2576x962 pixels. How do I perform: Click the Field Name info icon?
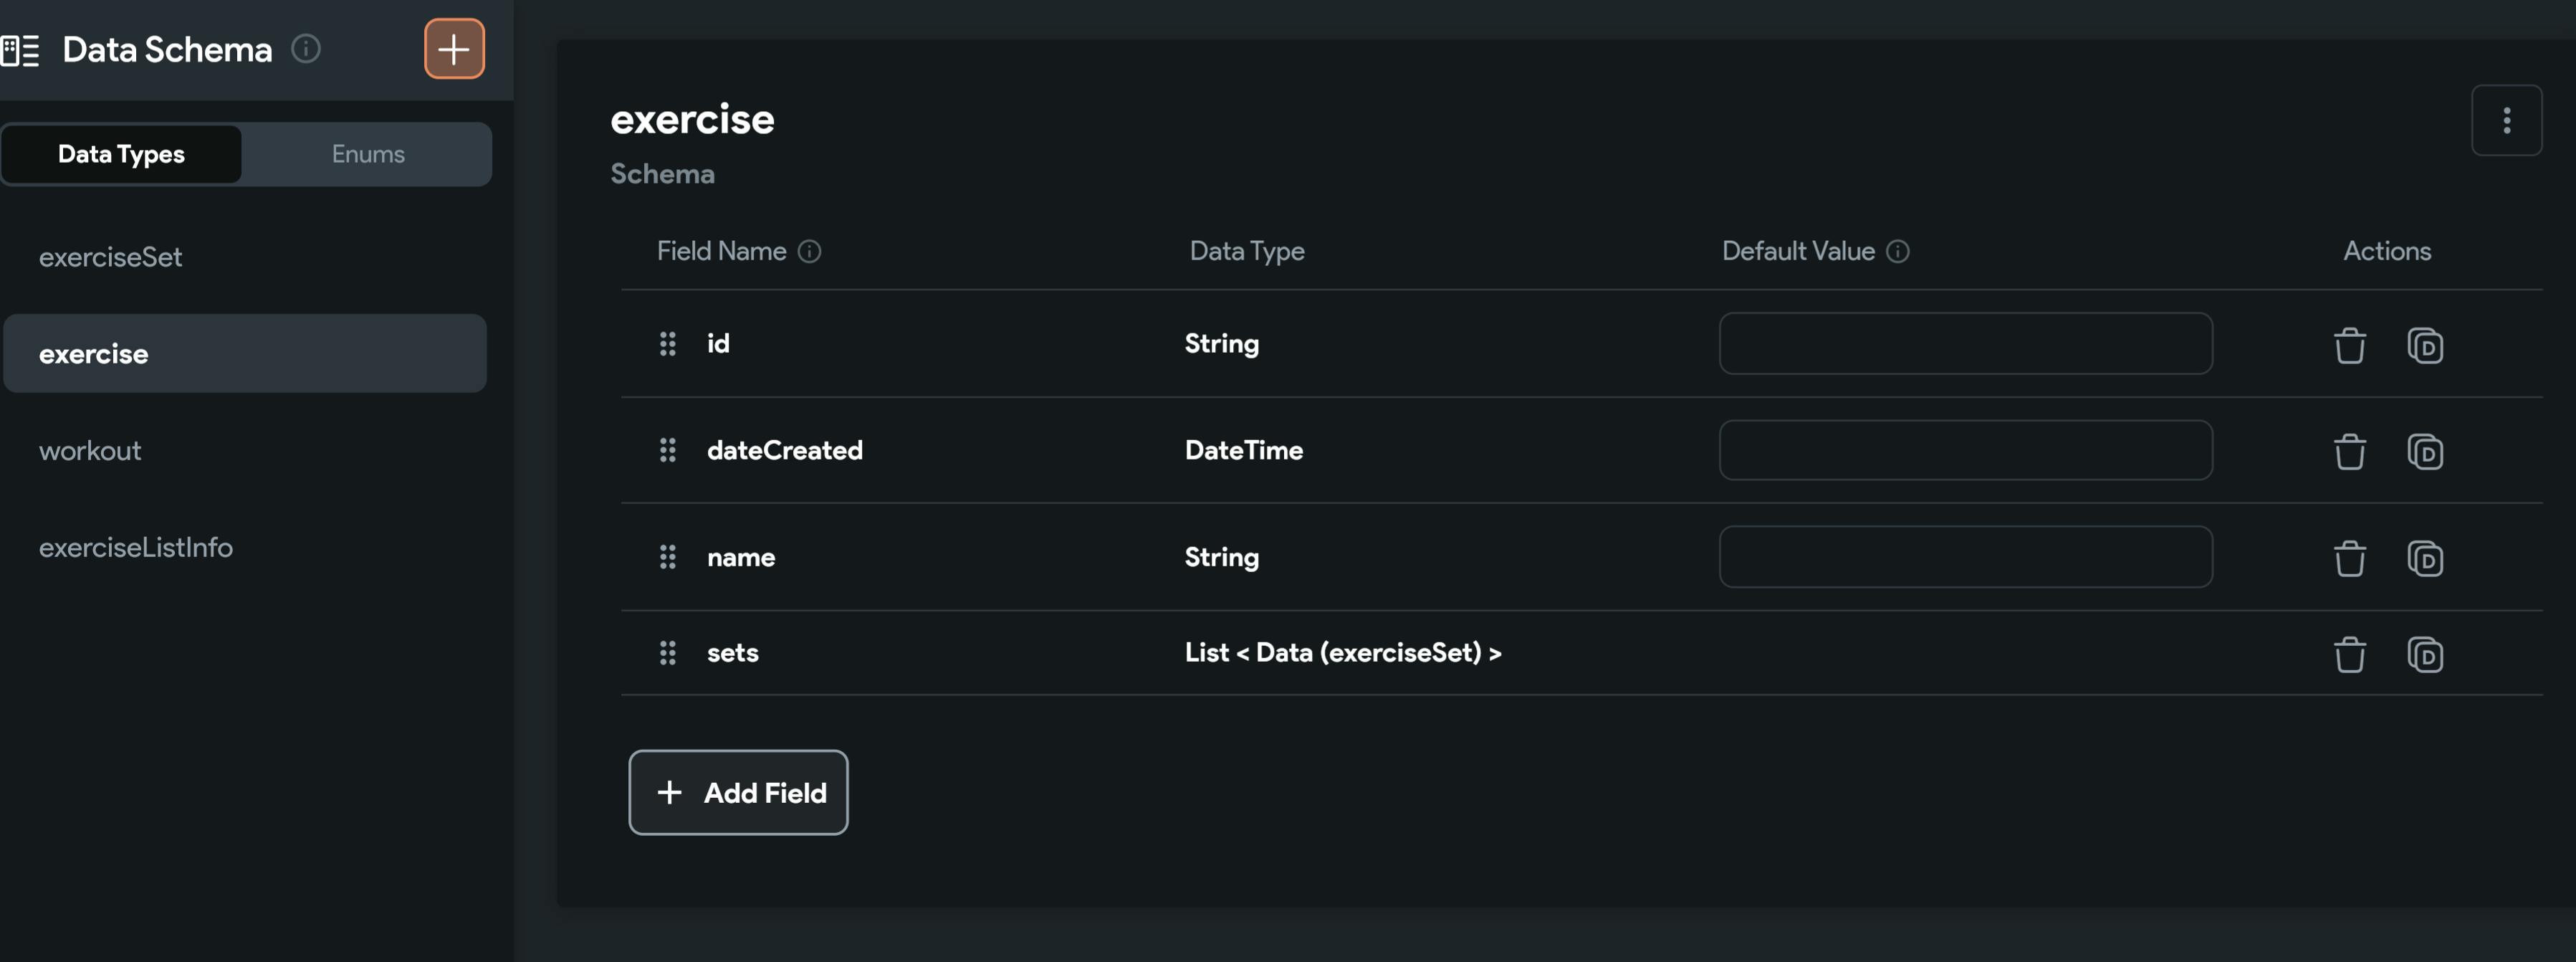809,252
